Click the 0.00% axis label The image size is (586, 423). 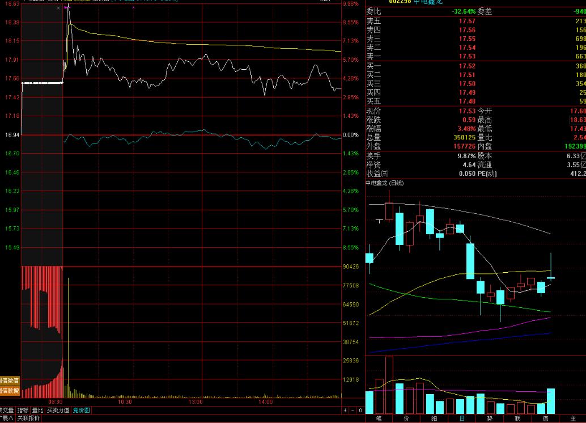click(351, 135)
